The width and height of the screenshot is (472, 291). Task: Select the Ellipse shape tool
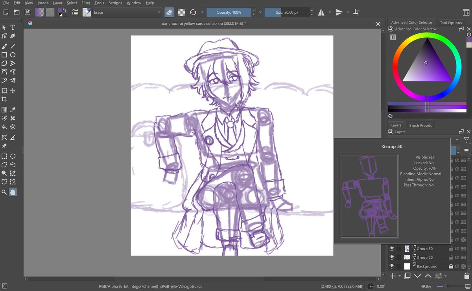13,55
